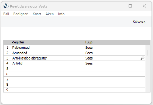Click empty Register cell in row 9
The height and width of the screenshot is (105, 153).
(x=47, y=90)
